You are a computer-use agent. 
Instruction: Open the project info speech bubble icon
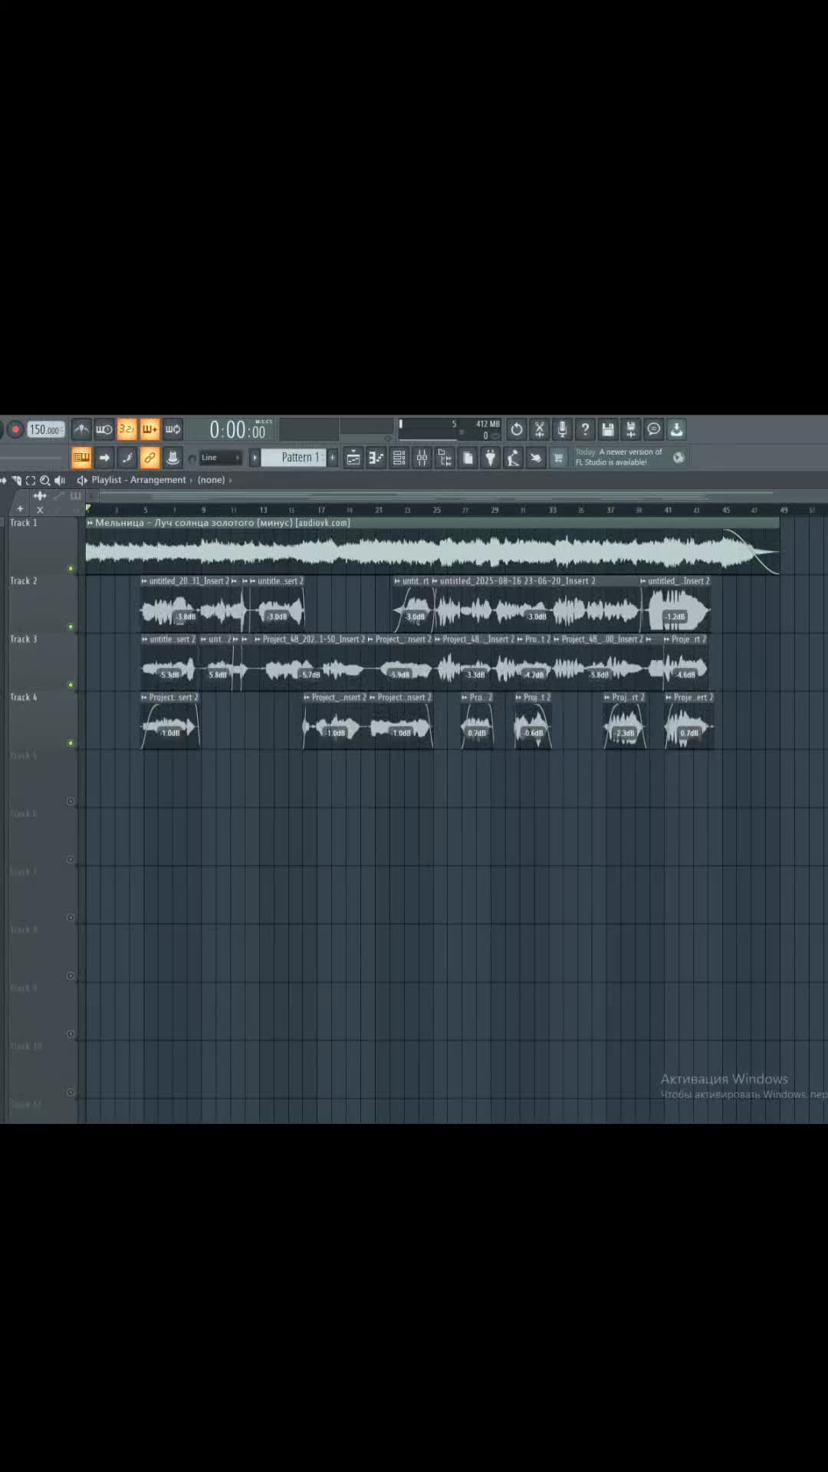pyautogui.click(x=654, y=429)
